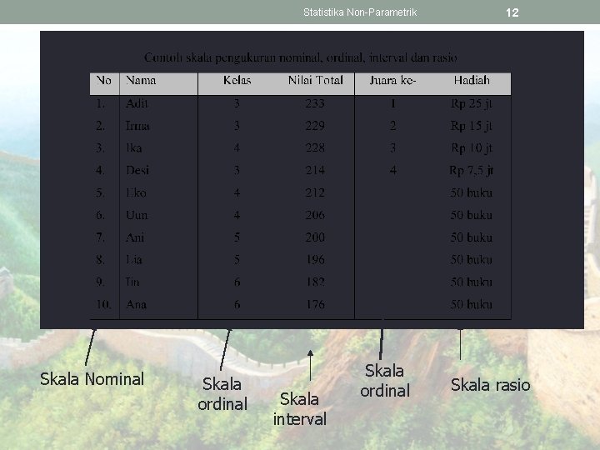Click the prize 'Rp 10 jt'
The height and width of the screenshot is (450, 600).
coord(472,148)
